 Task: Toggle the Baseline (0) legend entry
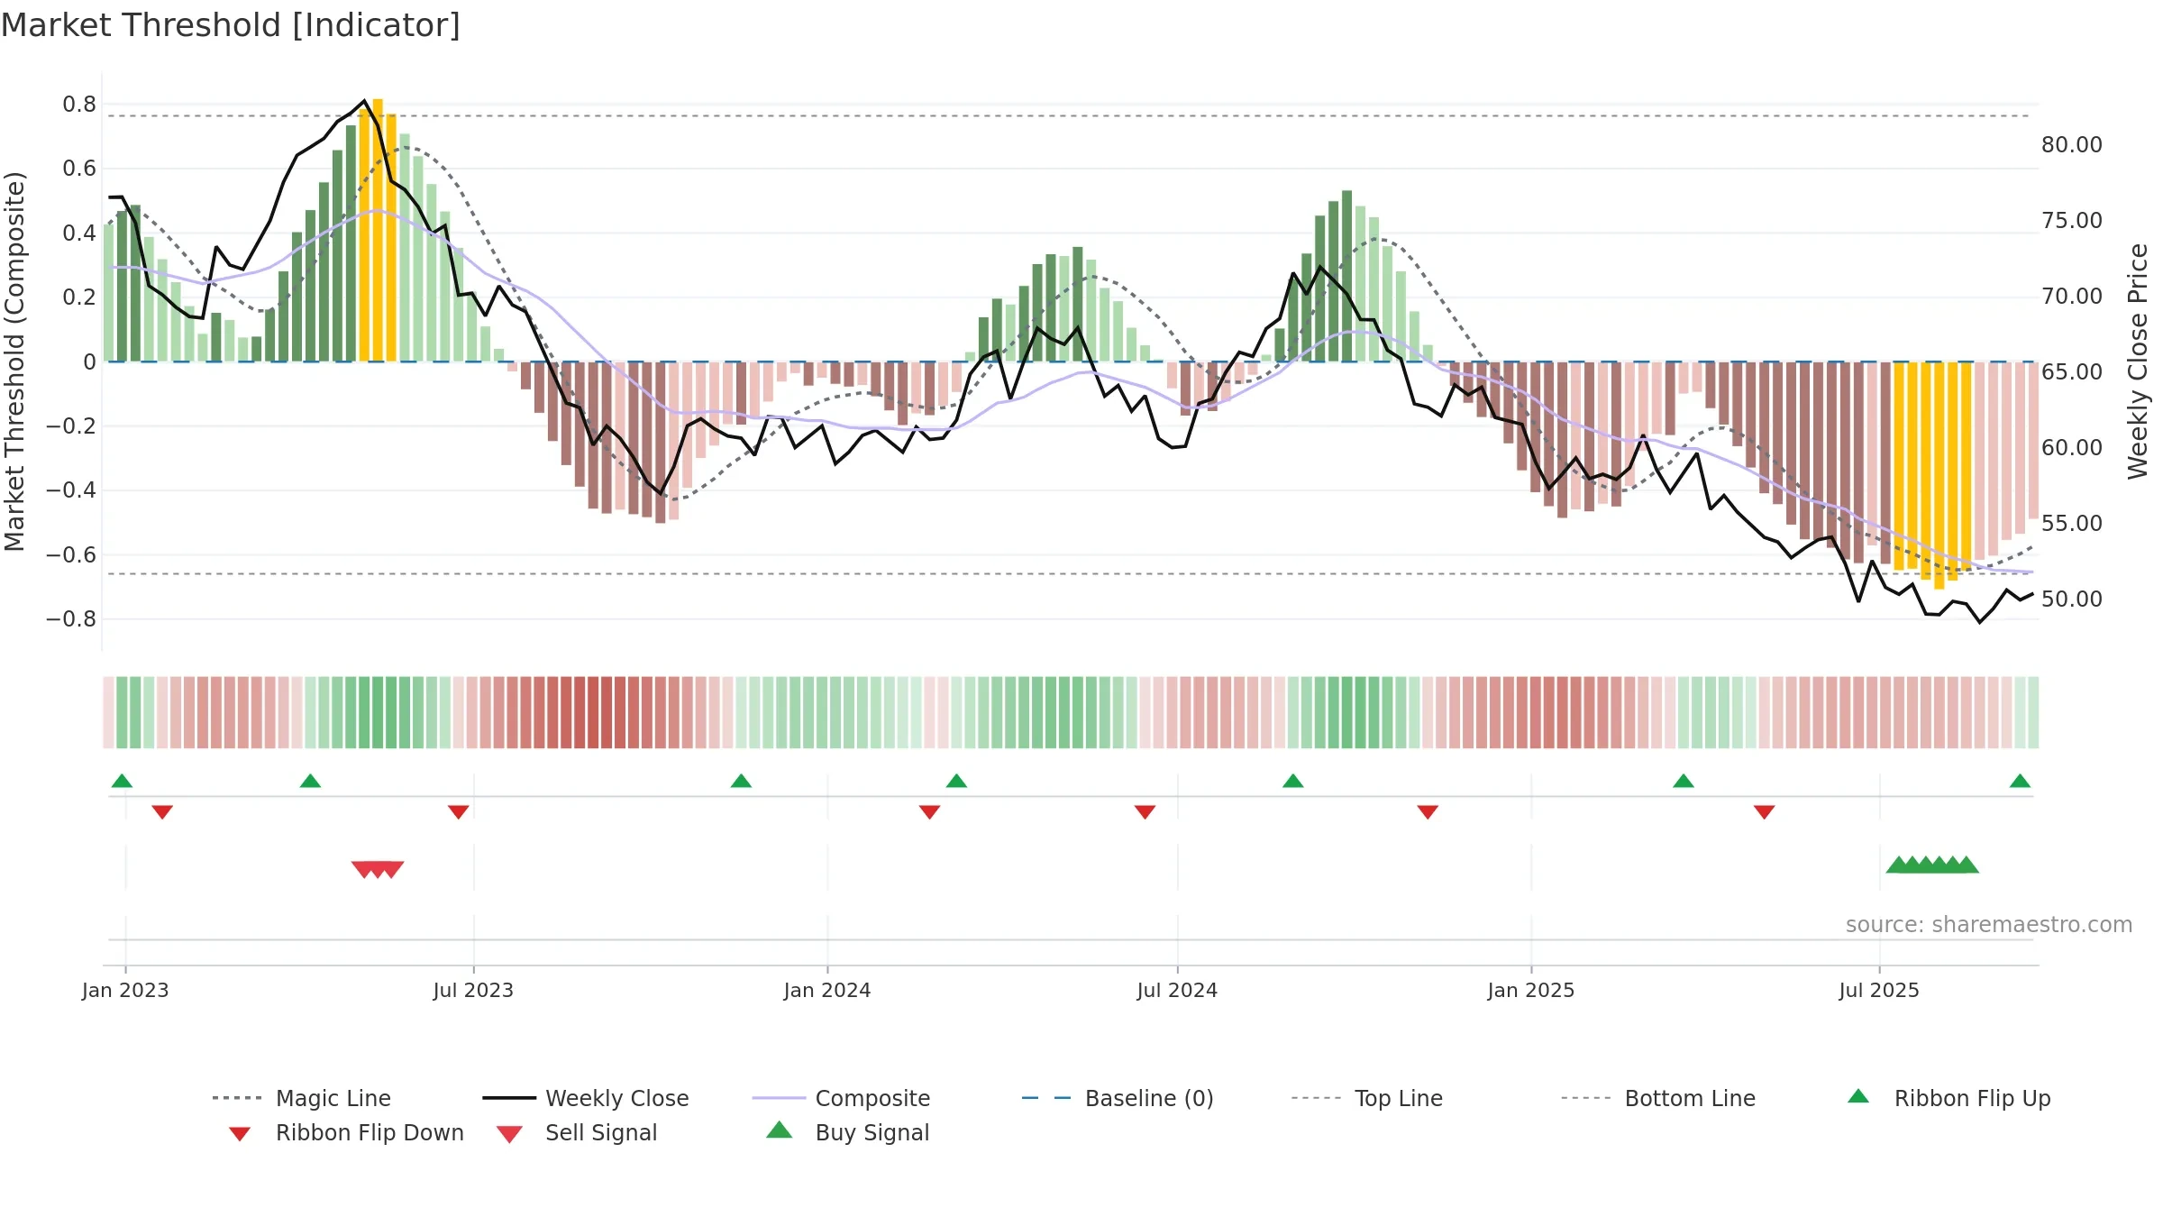click(x=1118, y=1098)
